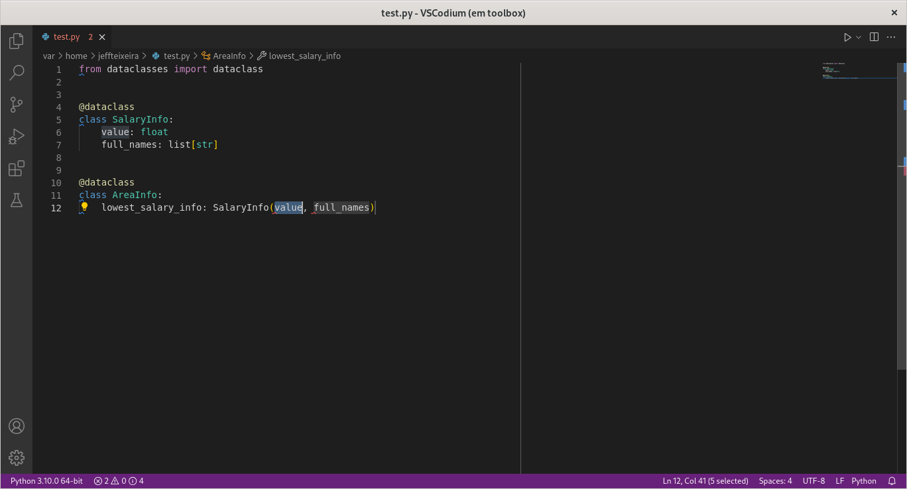This screenshot has width=907, height=489.
Task: Open the Extensions view
Action: (x=16, y=168)
